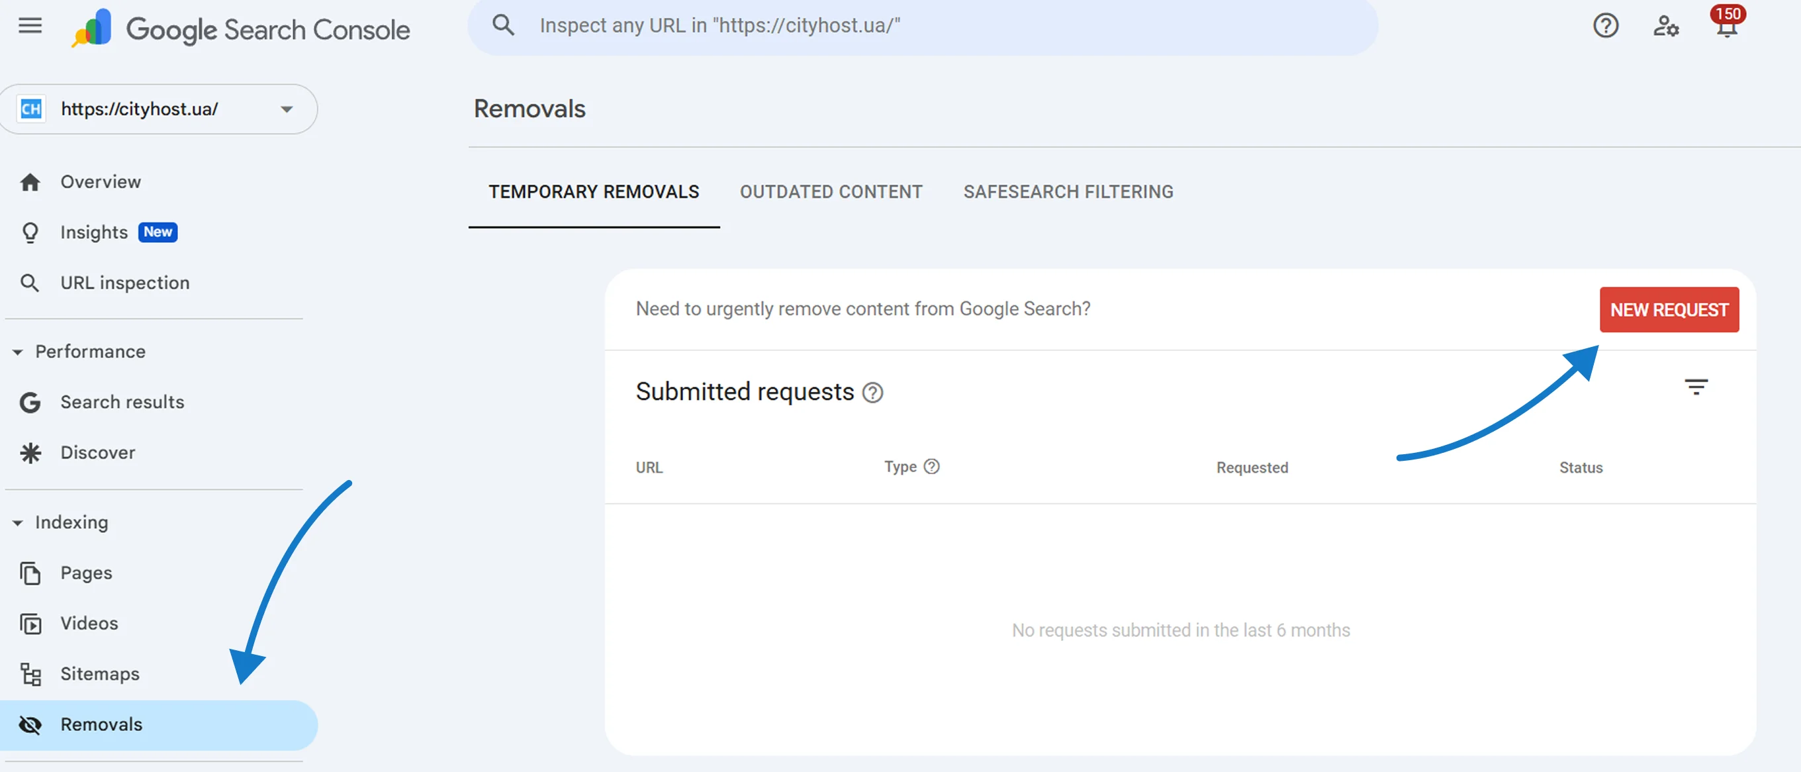Open the property selector dropdown for cityhost.ua
This screenshot has width=1801, height=772.
[286, 109]
